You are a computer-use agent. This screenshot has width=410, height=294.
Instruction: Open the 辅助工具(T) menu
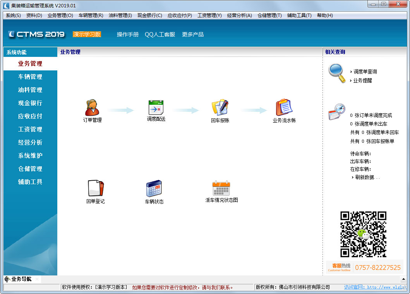pyautogui.click(x=299, y=15)
